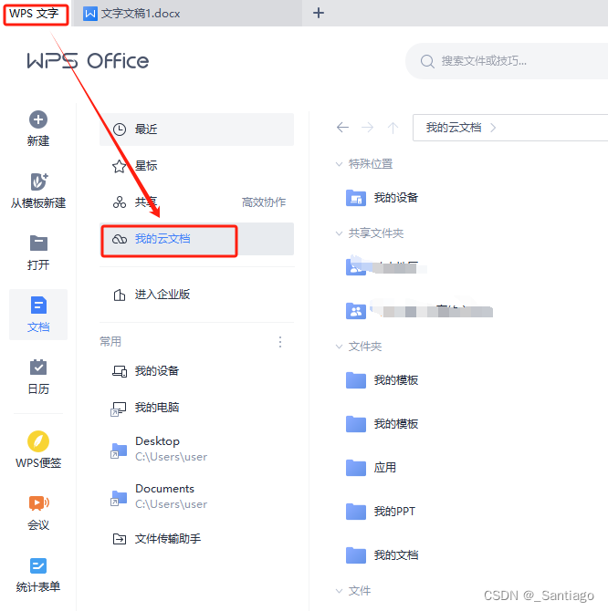608x611 pixels.
Task: Click the 搜索文件或技巧 search field
Action: (x=507, y=61)
